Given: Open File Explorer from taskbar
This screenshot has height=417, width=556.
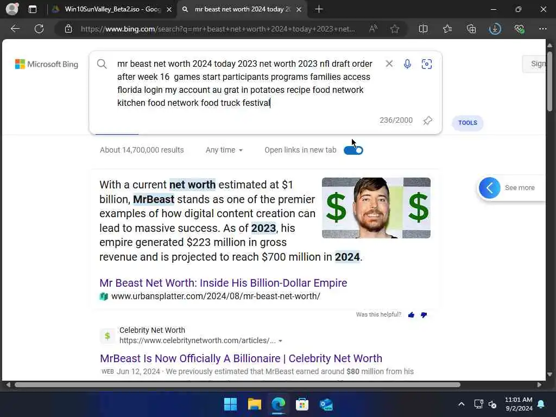Looking at the screenshot, I should [254, 404].
